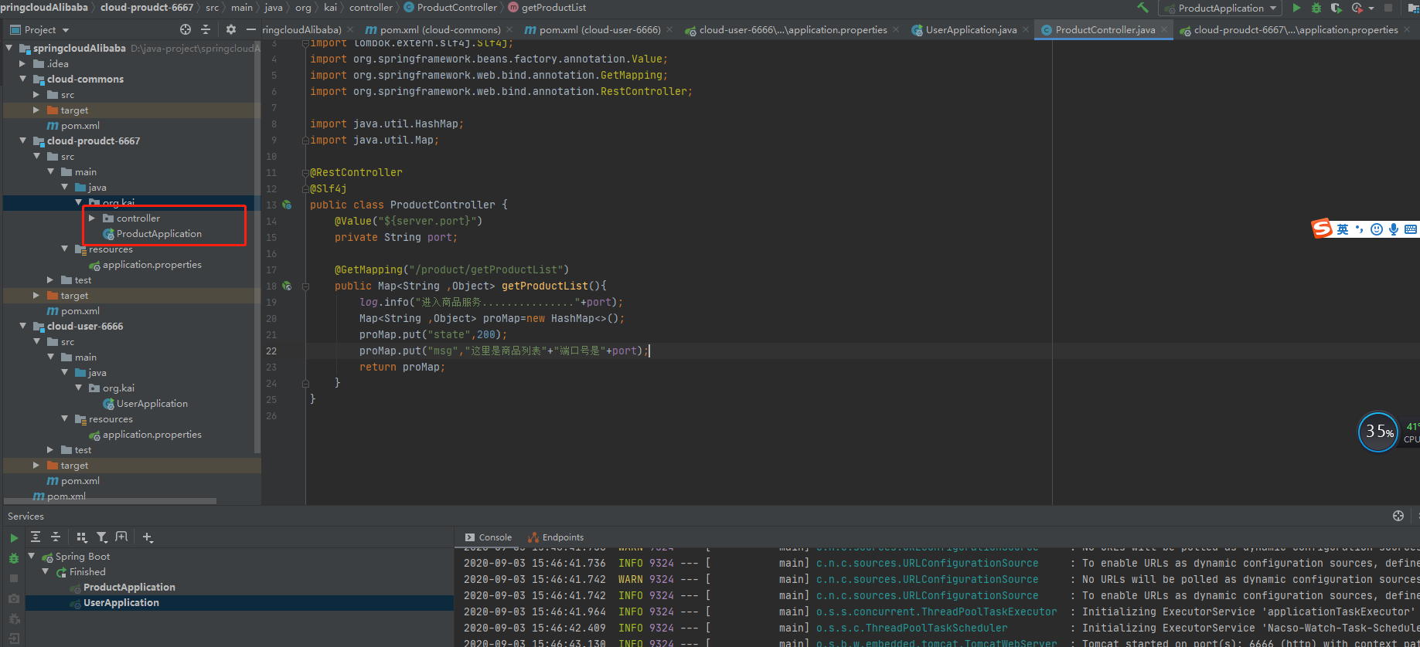
Task: Click Collapse All in the Services toolbar
Action: tap(56, 537)
